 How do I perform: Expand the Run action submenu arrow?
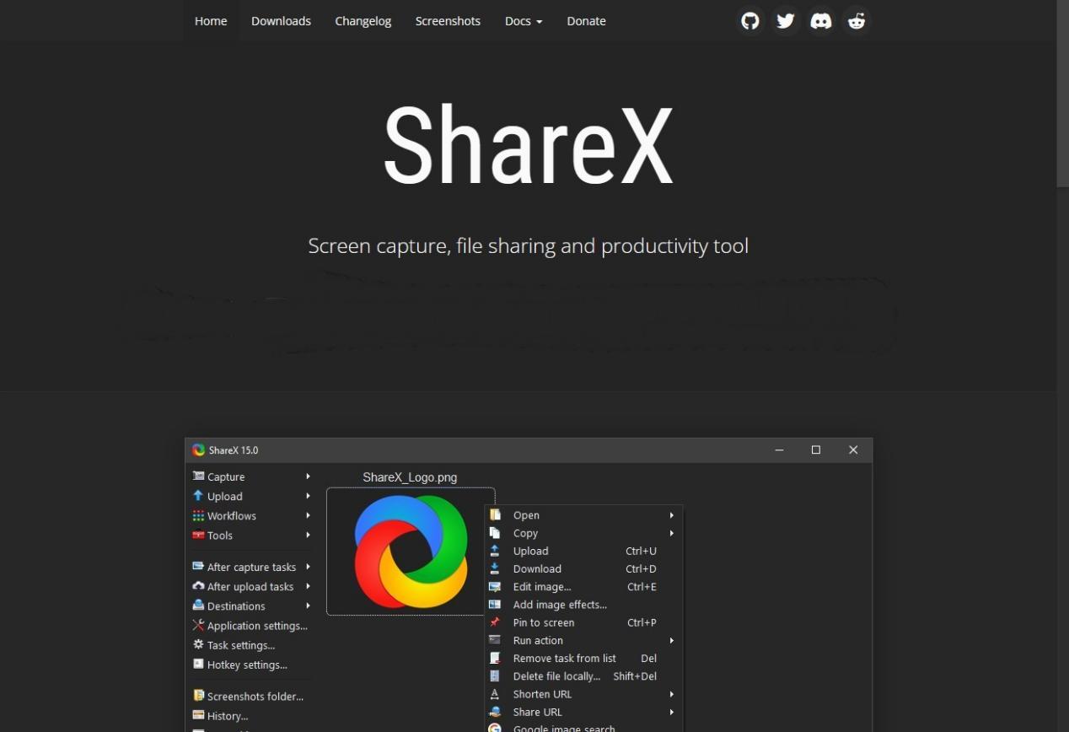672,640
